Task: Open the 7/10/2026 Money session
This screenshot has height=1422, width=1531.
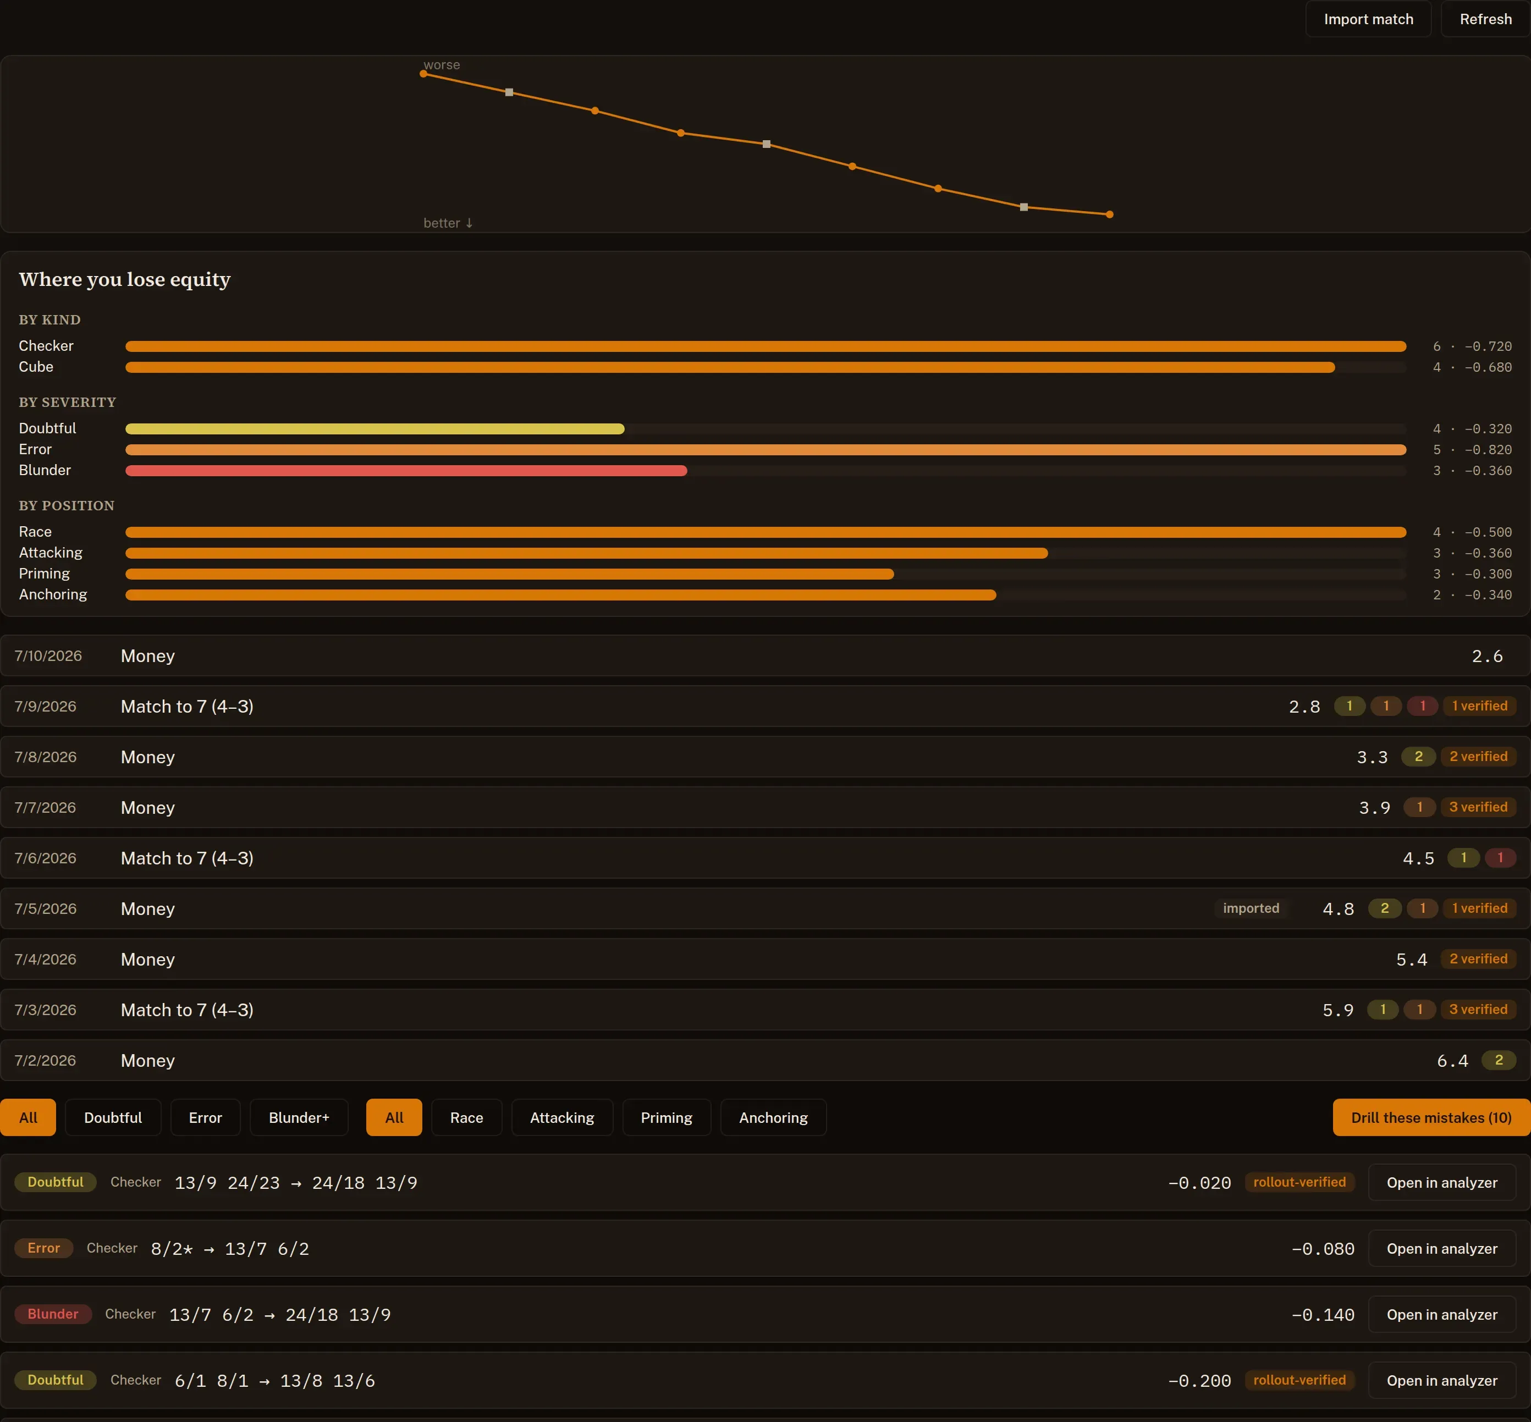Action: click(x=765, y=655)
